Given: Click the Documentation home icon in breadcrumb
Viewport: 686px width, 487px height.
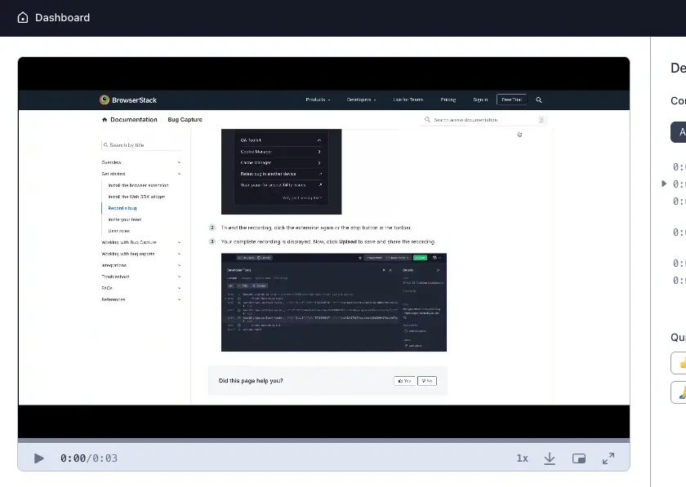Looking at the screenshot, I should (x=105, y=120).
